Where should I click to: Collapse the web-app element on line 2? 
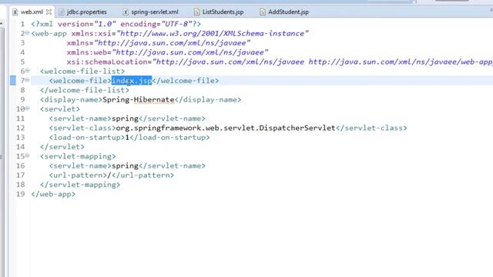(x=28, y=32)
